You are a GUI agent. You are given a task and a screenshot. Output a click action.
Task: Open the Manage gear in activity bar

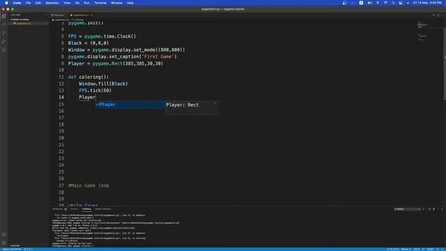tap(3, 243)
